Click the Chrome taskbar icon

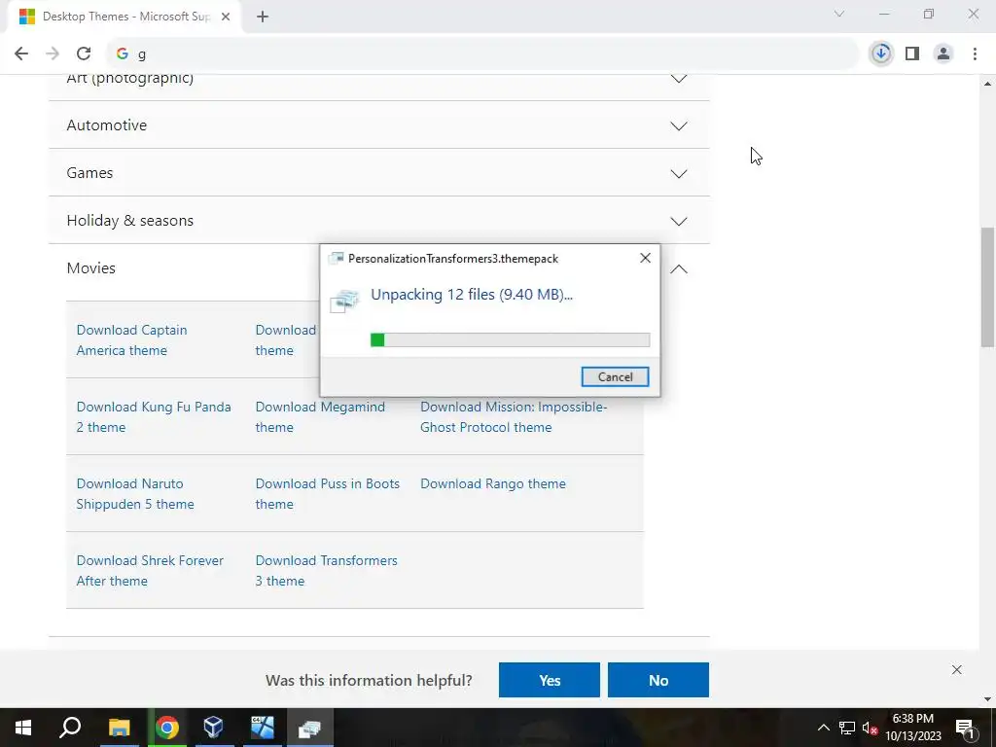point(166,728)
